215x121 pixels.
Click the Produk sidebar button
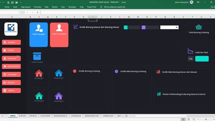pos(11,50)
